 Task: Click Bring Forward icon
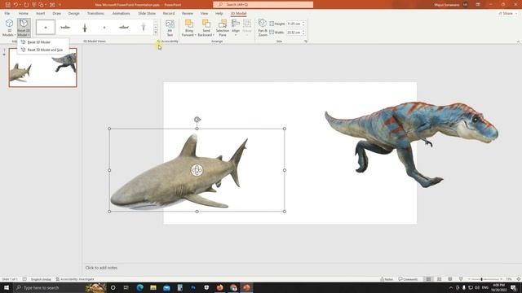click(188, 24)
